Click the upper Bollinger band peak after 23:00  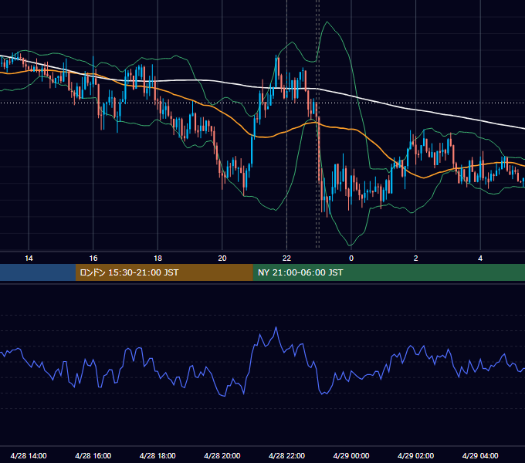tap(327, 22)
